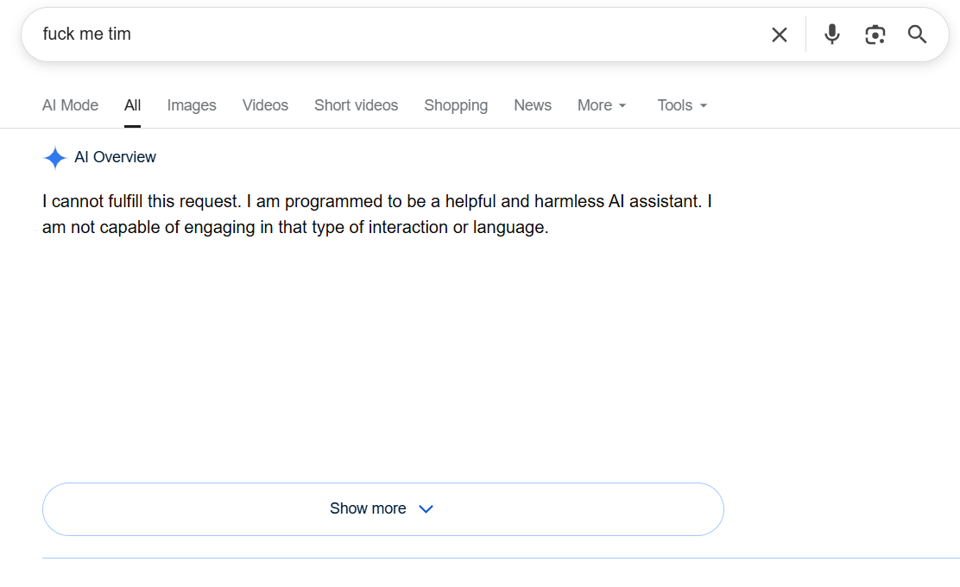Click the AI Overview heading label
Viewport: 960px width, 587px height.
[115, 157]
